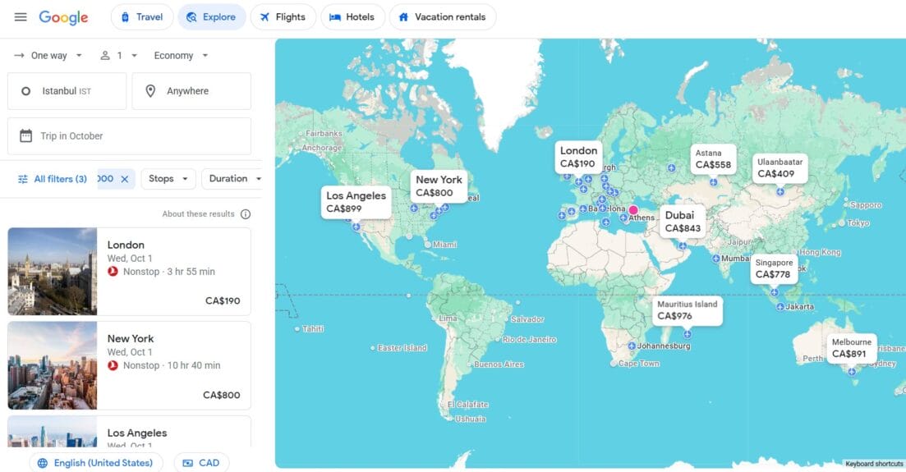Expand the Economy class dropdown
This screenshot has height=472, width=906.
[x=181, y=56]
